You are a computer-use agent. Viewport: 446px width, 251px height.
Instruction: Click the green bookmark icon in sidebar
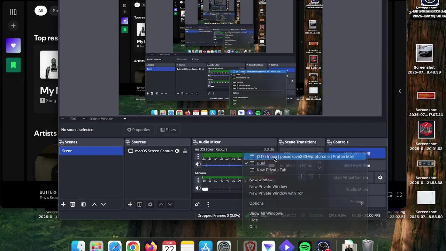click(13, 65)
